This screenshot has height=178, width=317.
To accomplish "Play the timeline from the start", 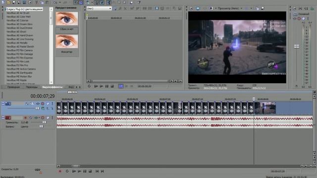I will (74, 171).
